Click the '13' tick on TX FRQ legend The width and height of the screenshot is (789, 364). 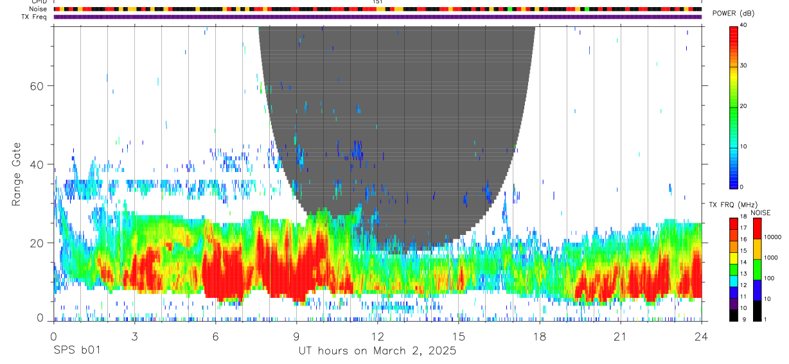pos(744,274)
